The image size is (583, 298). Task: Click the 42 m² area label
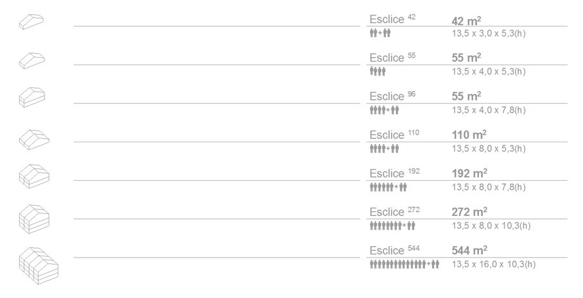(467, 20)
